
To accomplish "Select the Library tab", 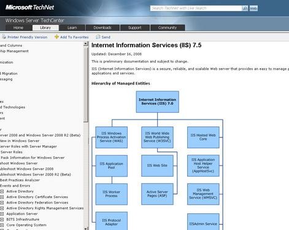I will click(45, 28).
